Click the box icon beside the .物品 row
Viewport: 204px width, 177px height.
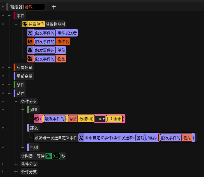pos(30,59)
